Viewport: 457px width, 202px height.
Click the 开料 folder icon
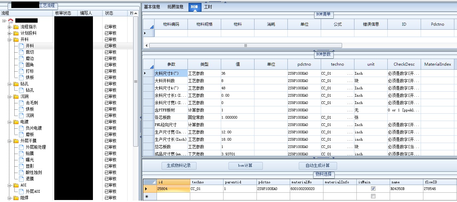16,40
